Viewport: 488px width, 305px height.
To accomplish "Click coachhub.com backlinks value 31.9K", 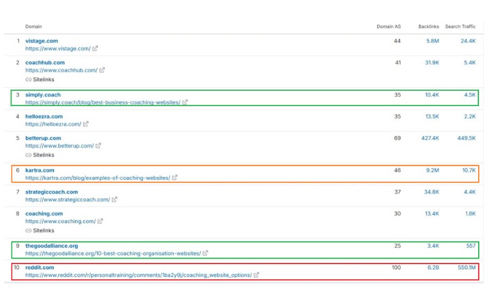I will 432,63.
